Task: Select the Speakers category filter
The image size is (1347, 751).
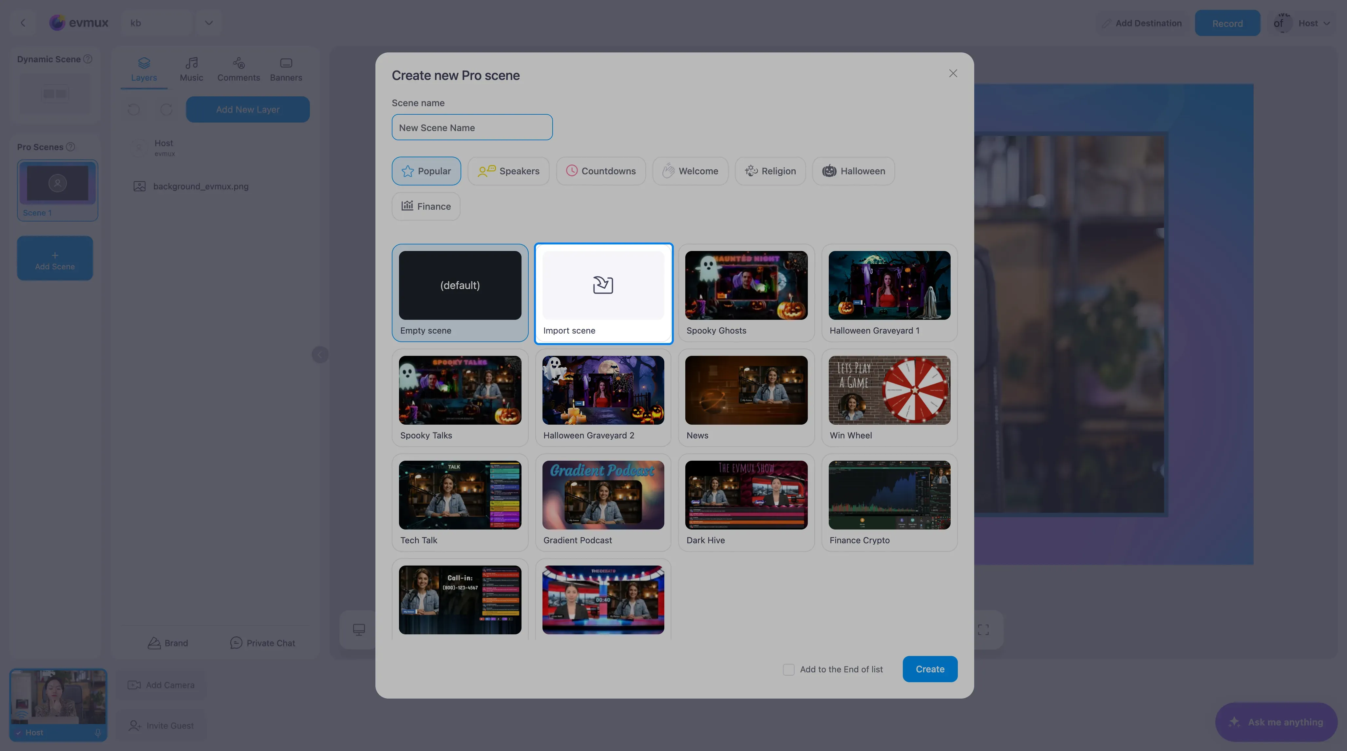Action: (508, 171)
